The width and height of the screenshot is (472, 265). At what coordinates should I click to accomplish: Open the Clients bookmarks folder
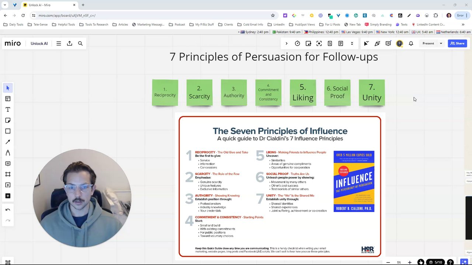(226, 25)
